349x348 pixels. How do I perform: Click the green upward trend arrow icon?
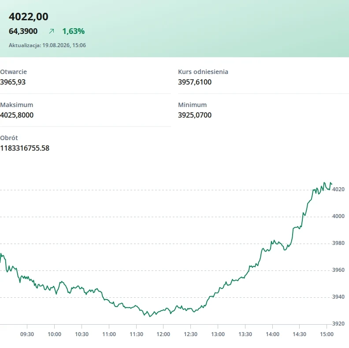pyautogui.click(x=52, y=31)
